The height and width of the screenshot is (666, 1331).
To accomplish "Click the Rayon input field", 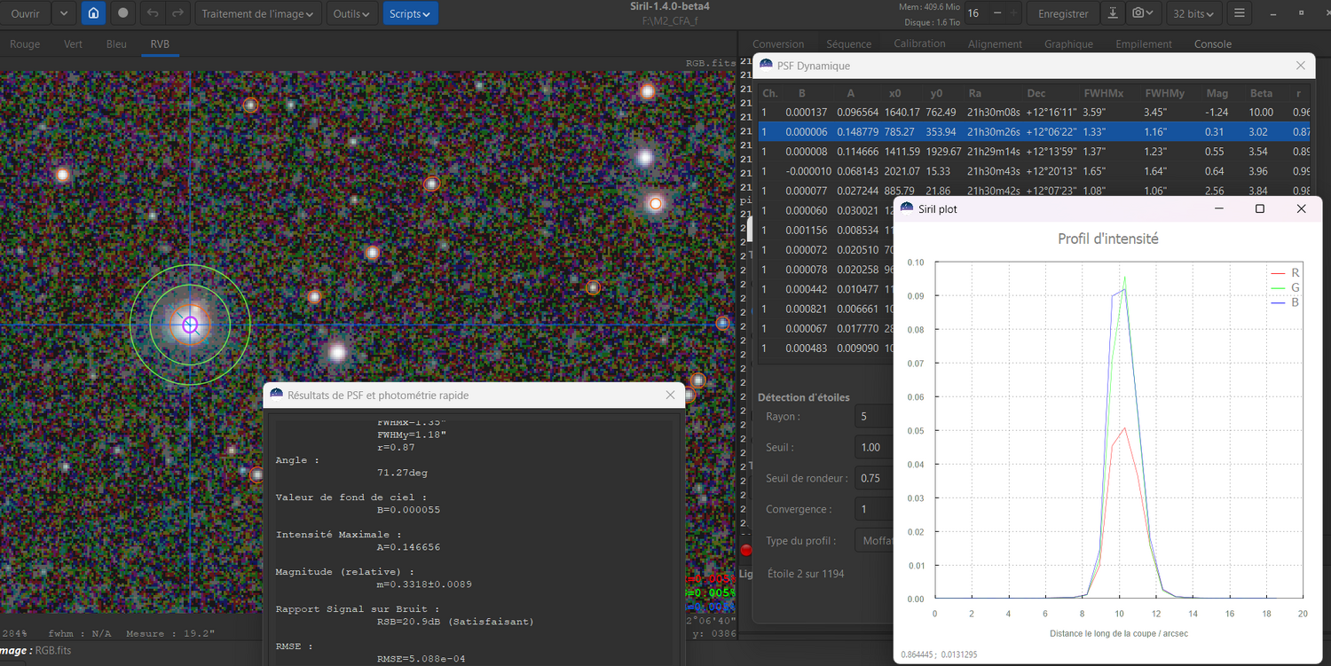I will click(x=873, y=416).
